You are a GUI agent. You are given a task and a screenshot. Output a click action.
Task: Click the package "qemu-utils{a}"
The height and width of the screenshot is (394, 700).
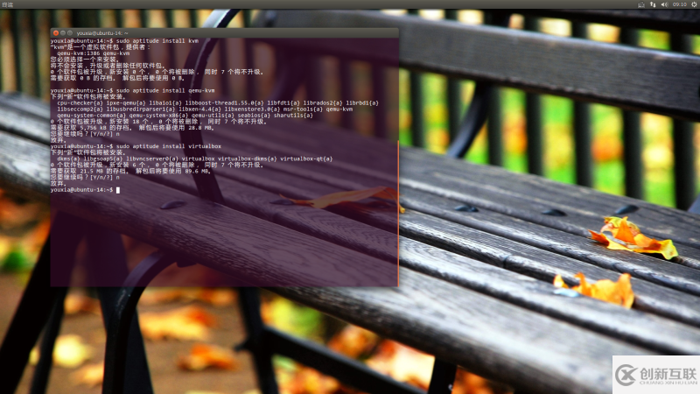213,116
